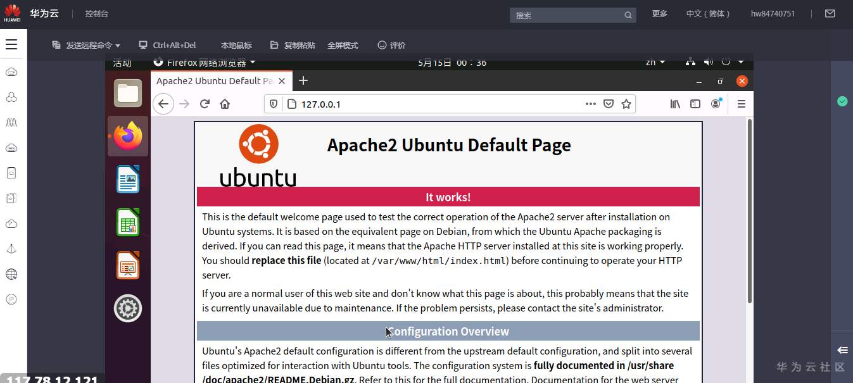Image resolution: width=853 pixels, height=383 pixels.
Task: Go to the Firefox home page
Action: [225, 104]
